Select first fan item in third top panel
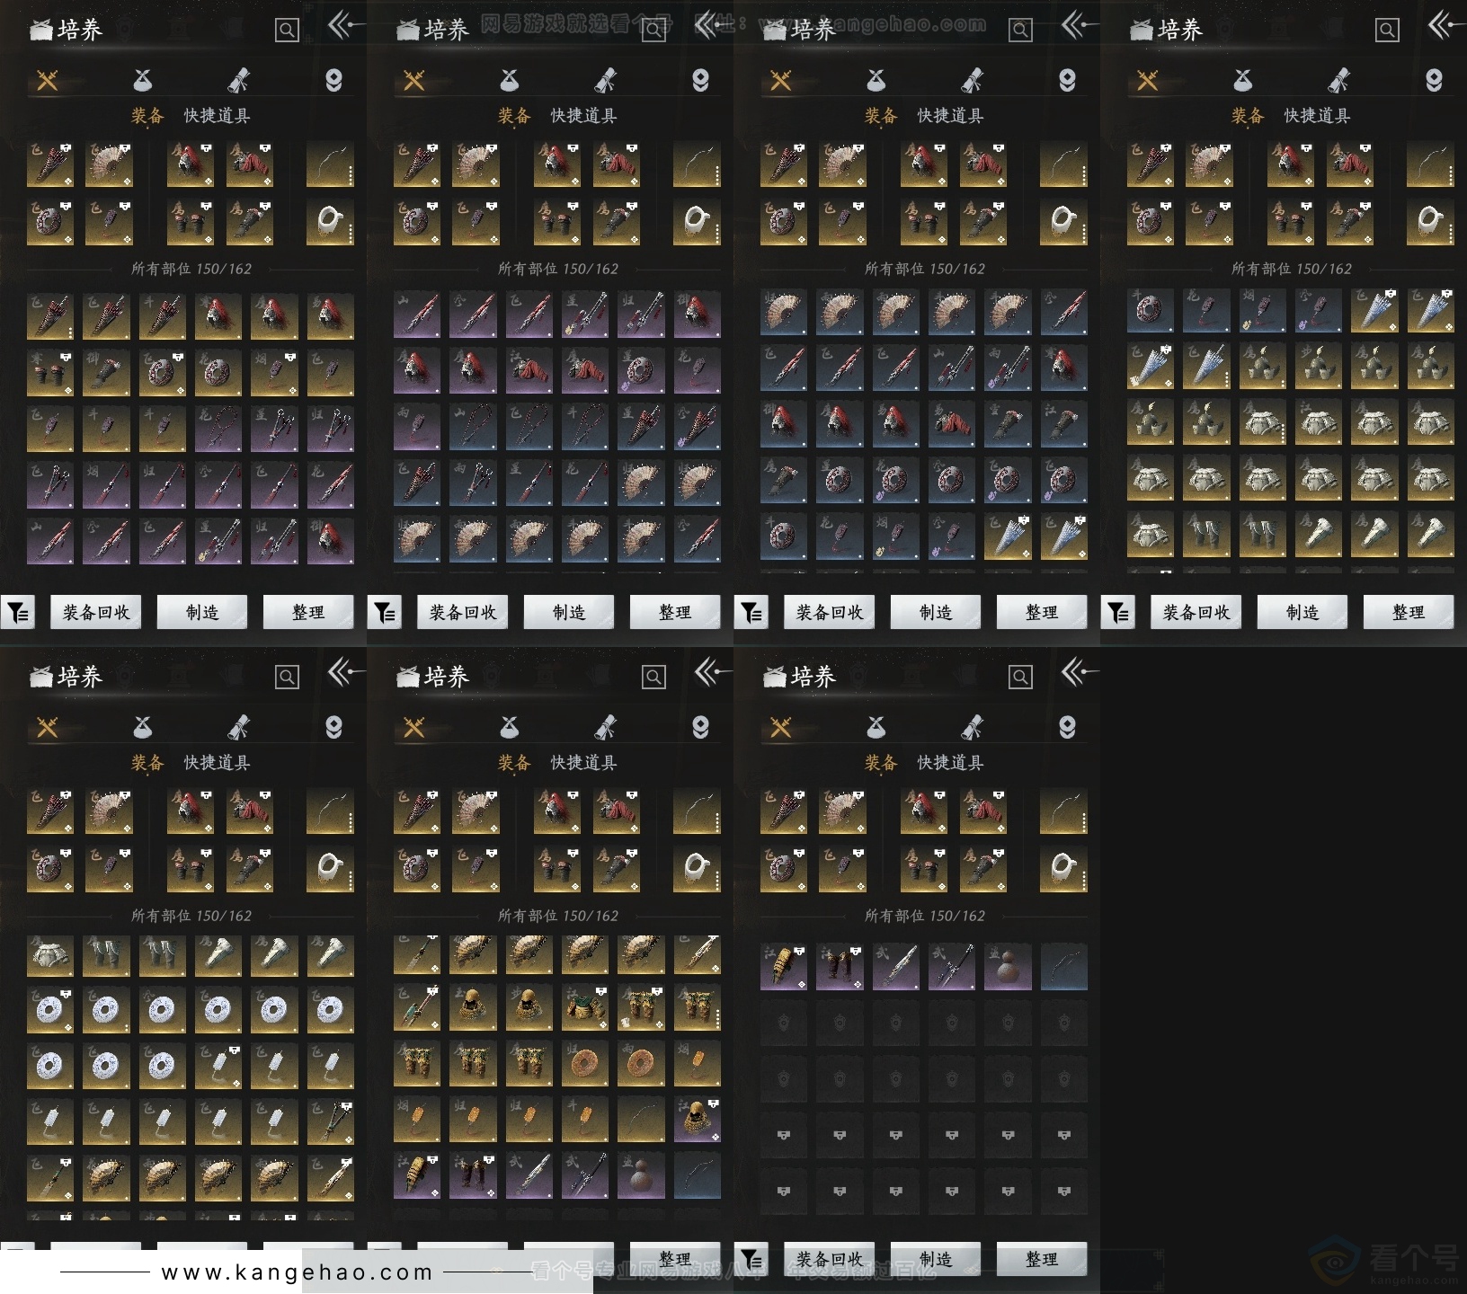The image size is (1467, 1294). click(x=784, y=314)
